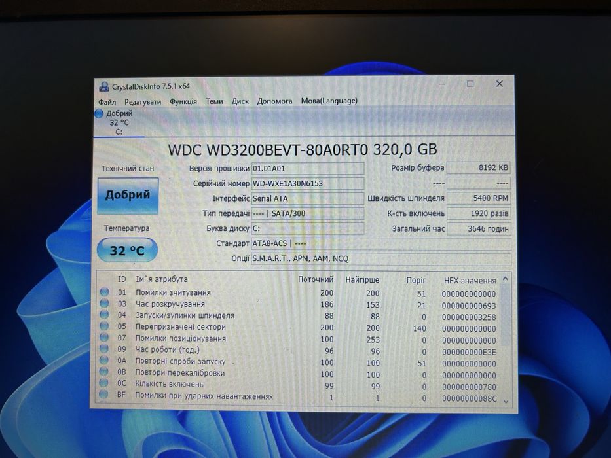Click status orb for attribute 05 Перепризначені сектори
This screenshot has height=458, width=611.
pos(104,326)
